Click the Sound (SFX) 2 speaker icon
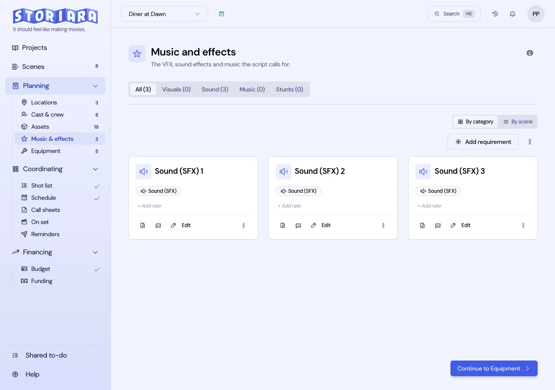The height and width of the screenshot is (390, 555). [x=284, y=172]
